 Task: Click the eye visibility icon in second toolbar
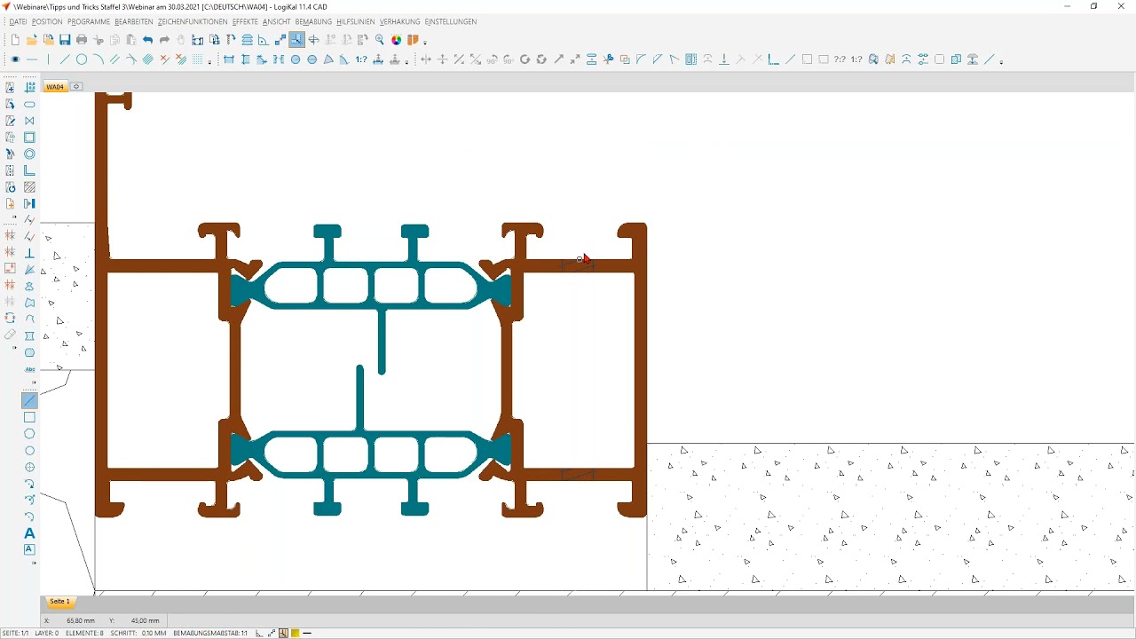click(15, 59)
